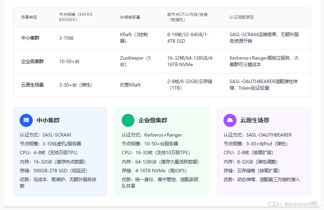Click the 节点规模：3-30+台Pod line
Image resolution: width=324 pixels, height=210 pixels.
(255, 144)
